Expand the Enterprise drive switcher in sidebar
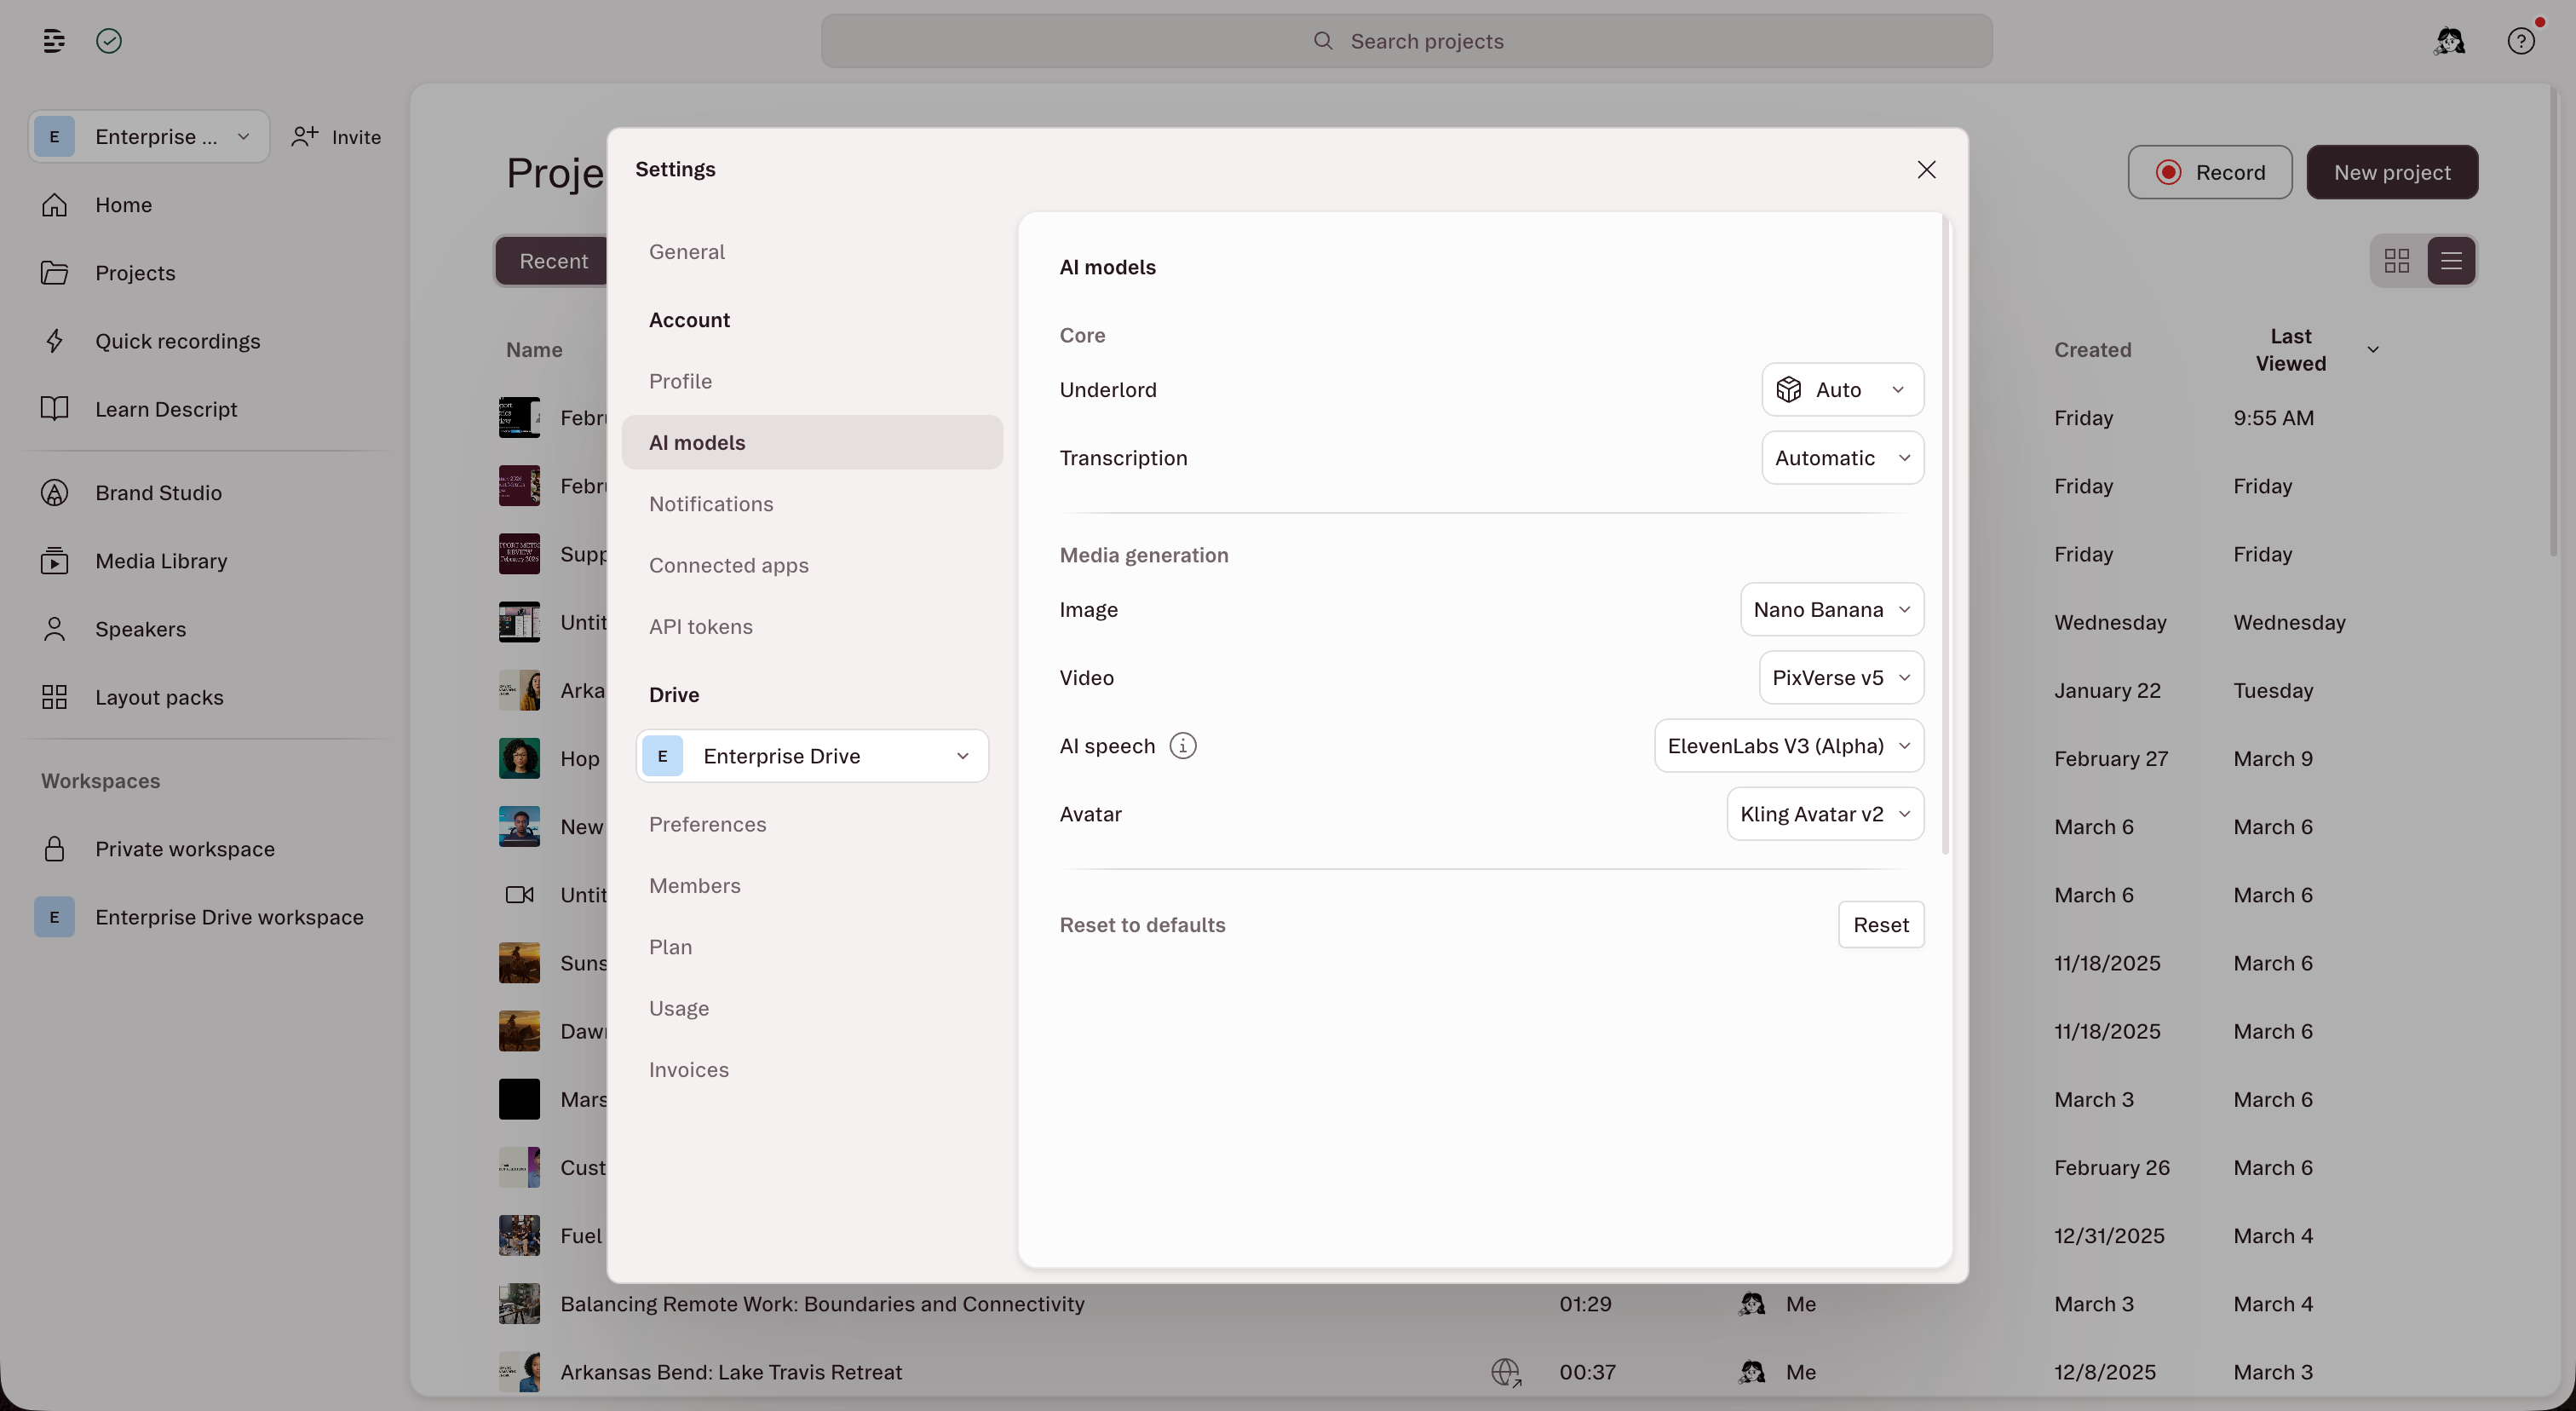Image resolution: width=2576 pixels, height=1411 pixels. click(149, 137)
